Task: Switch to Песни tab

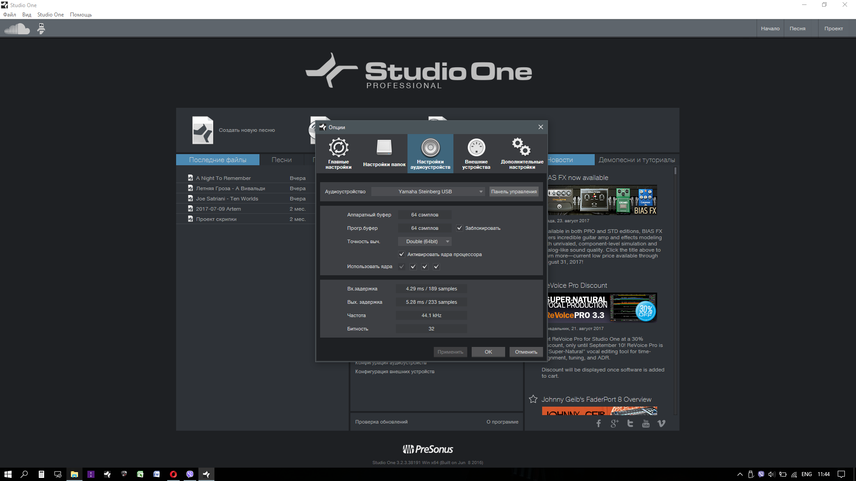Action: click(x=281, y=160)
